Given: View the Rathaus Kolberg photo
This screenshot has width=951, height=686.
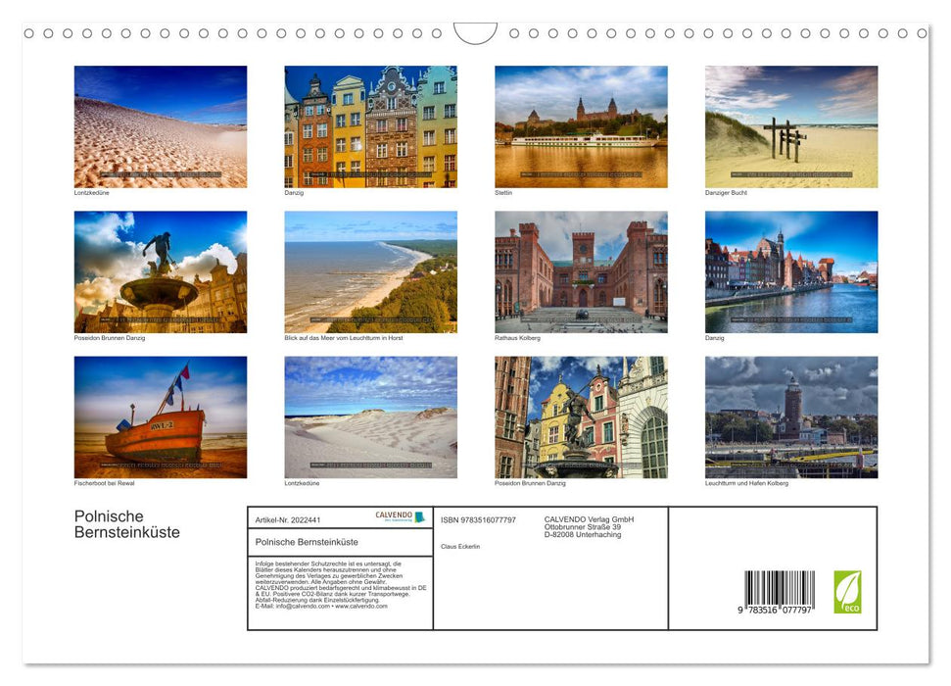Looking at the screenshot, I should [x=581, y=270].
